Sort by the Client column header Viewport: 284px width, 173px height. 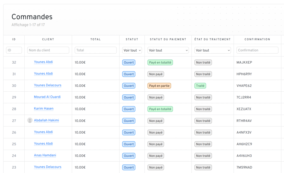tap(48, 39)
